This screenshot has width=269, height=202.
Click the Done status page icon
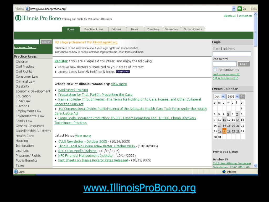(x=16, y=171)
